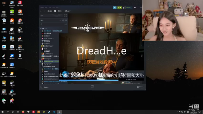Click the blue download progress bar
This screenshot has height=114, width=203.
click(89, 80)
